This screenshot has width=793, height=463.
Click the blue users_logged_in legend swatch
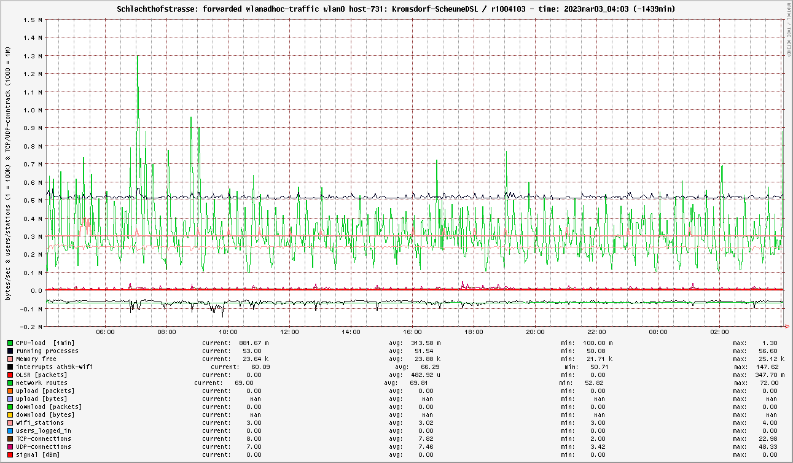tap(10, 430)
